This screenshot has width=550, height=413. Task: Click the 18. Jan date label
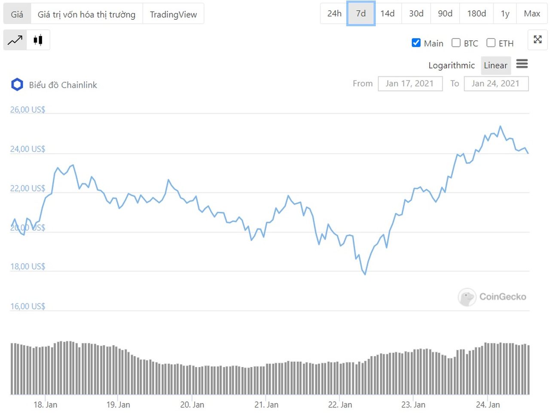pyautogui.click(x=46, y=405)
